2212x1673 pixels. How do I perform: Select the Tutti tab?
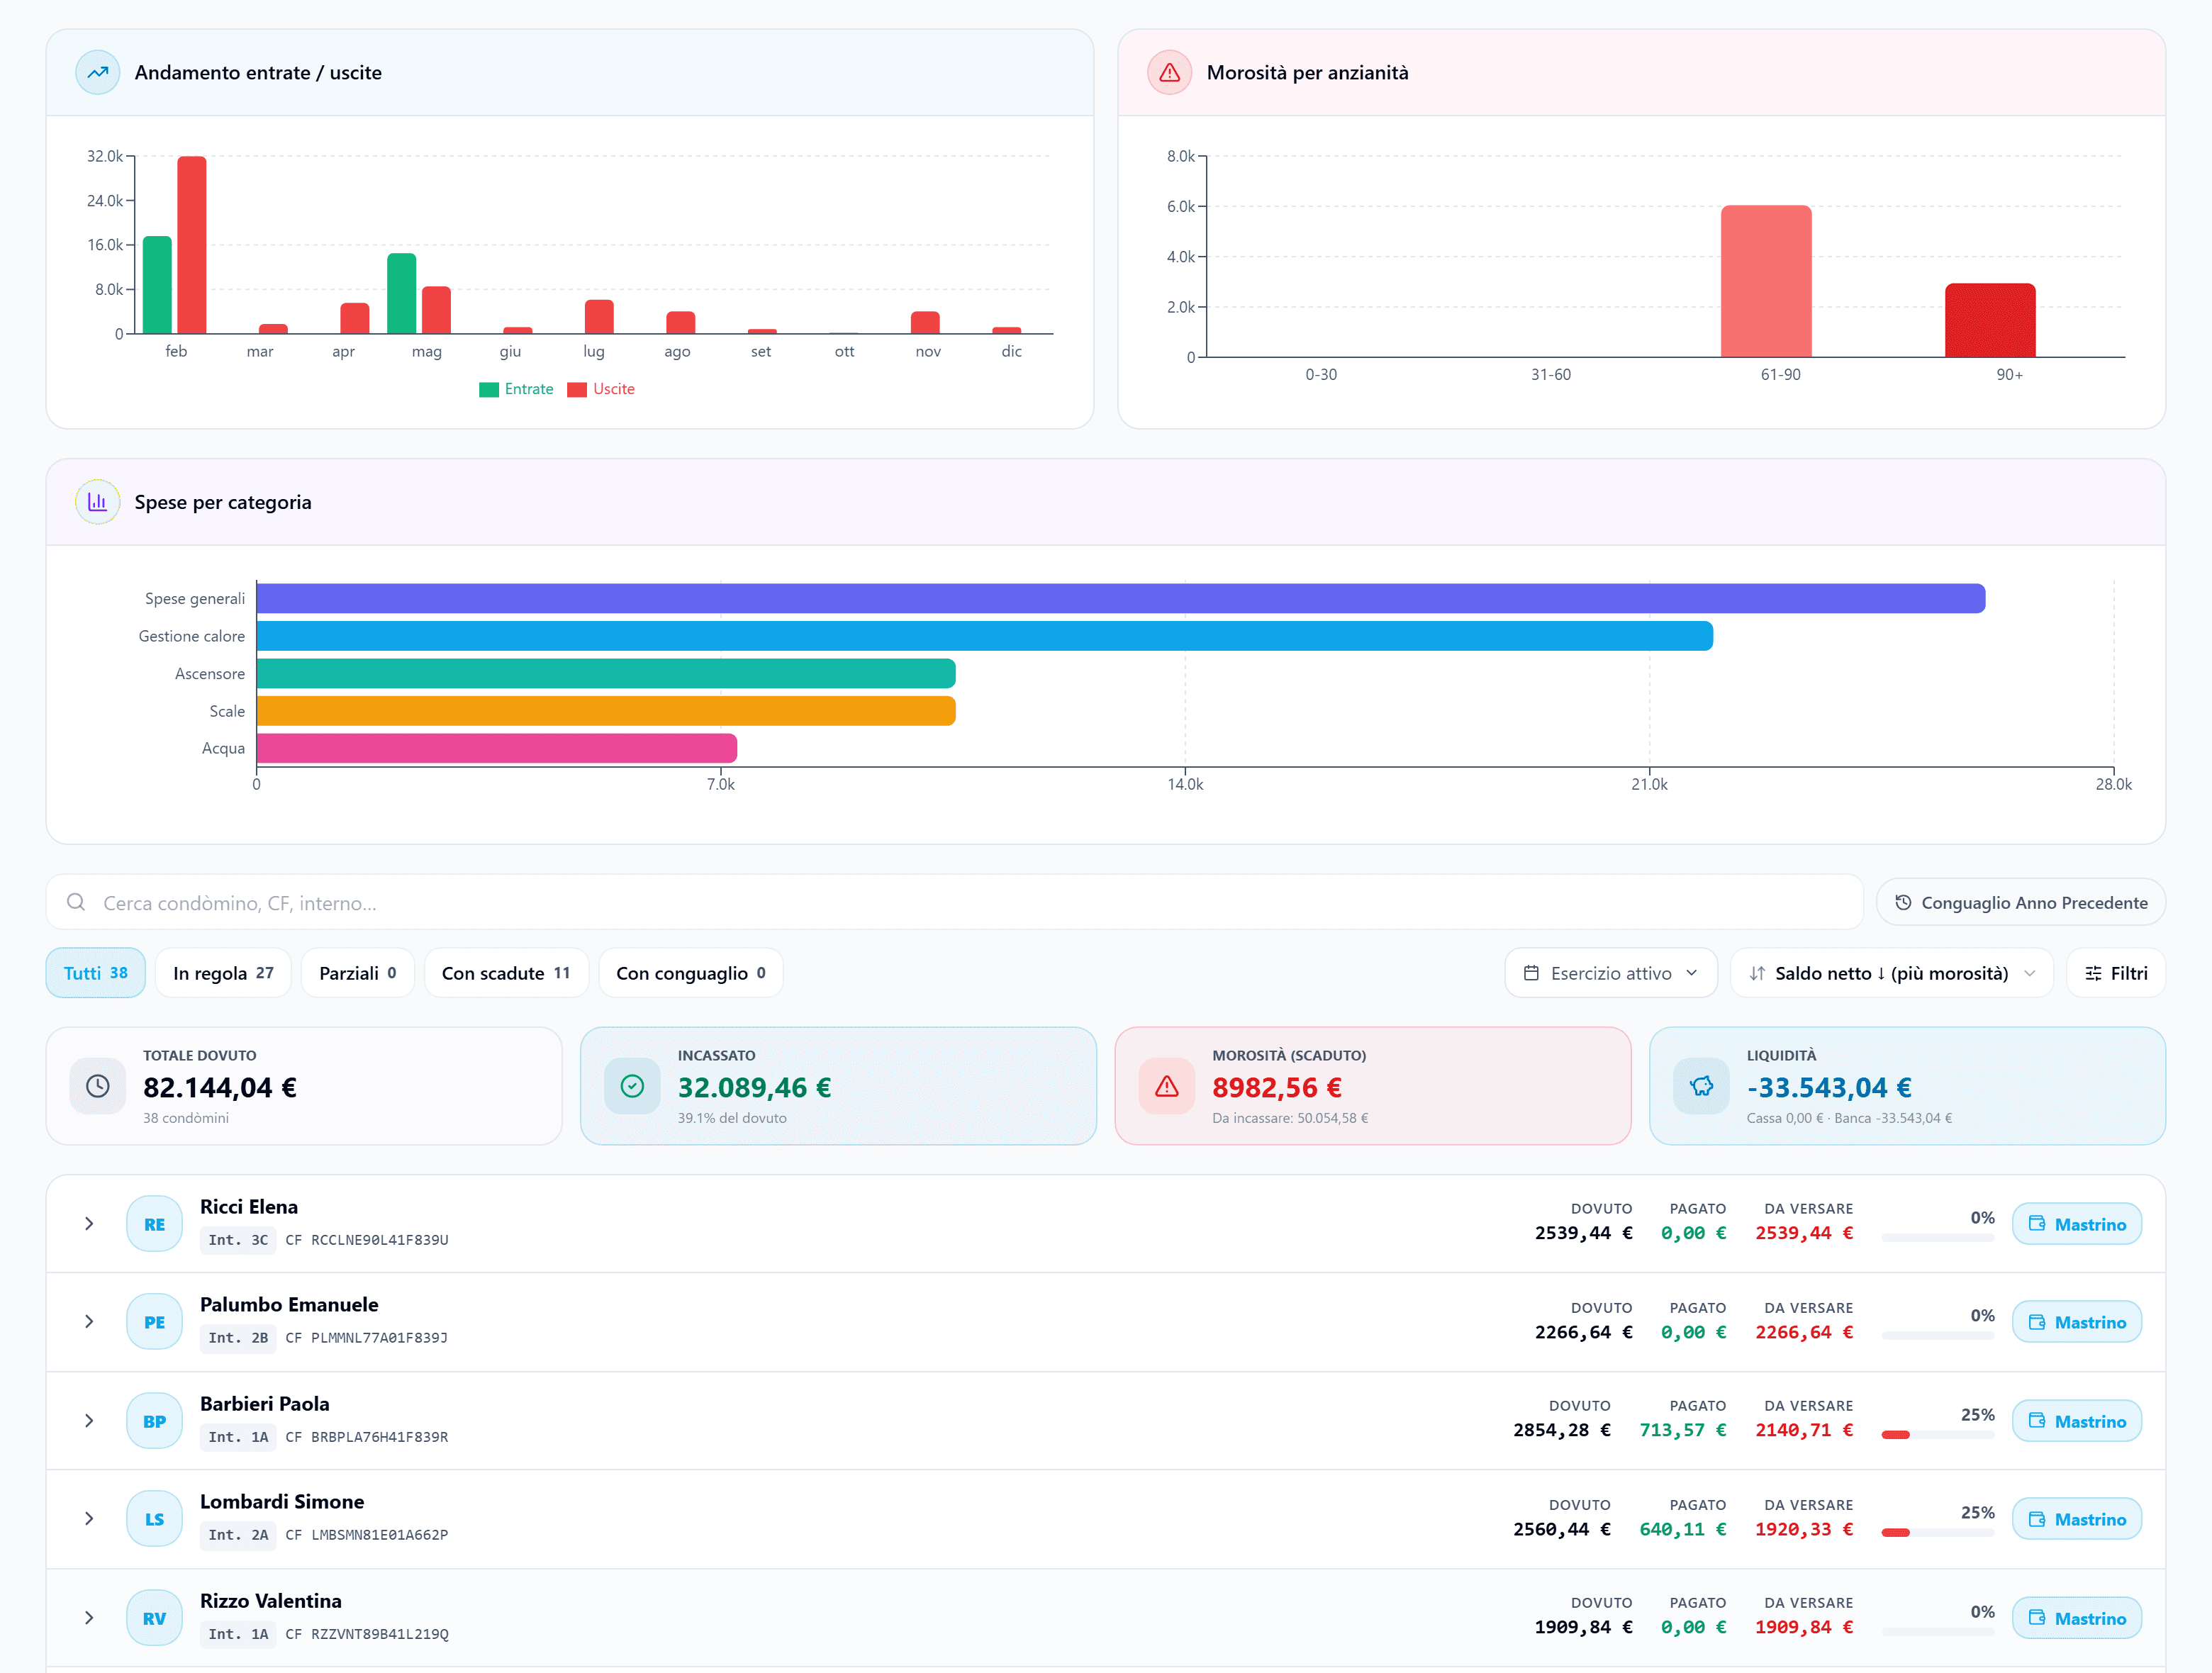(95, 973)
